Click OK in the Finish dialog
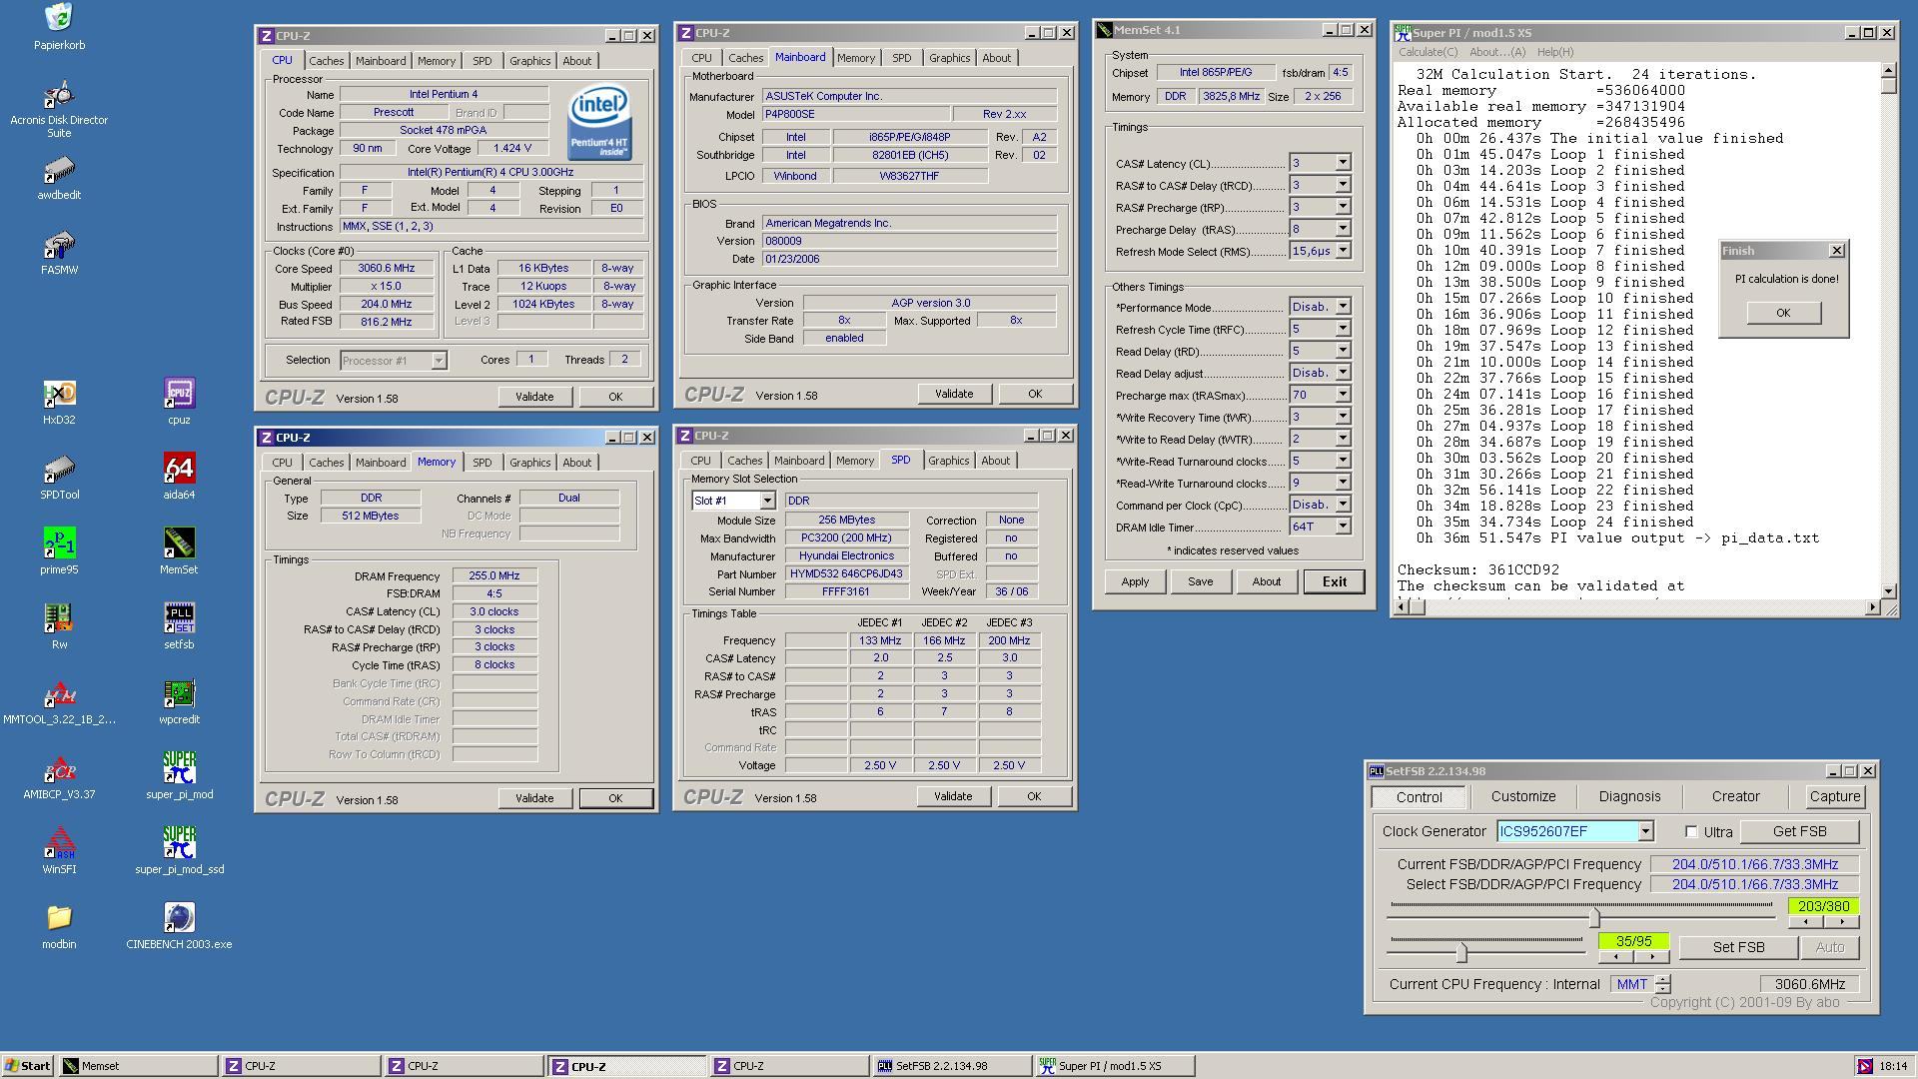Image resolution: width=1918 pixels, height=1079 pixels. click(1783, 313)
